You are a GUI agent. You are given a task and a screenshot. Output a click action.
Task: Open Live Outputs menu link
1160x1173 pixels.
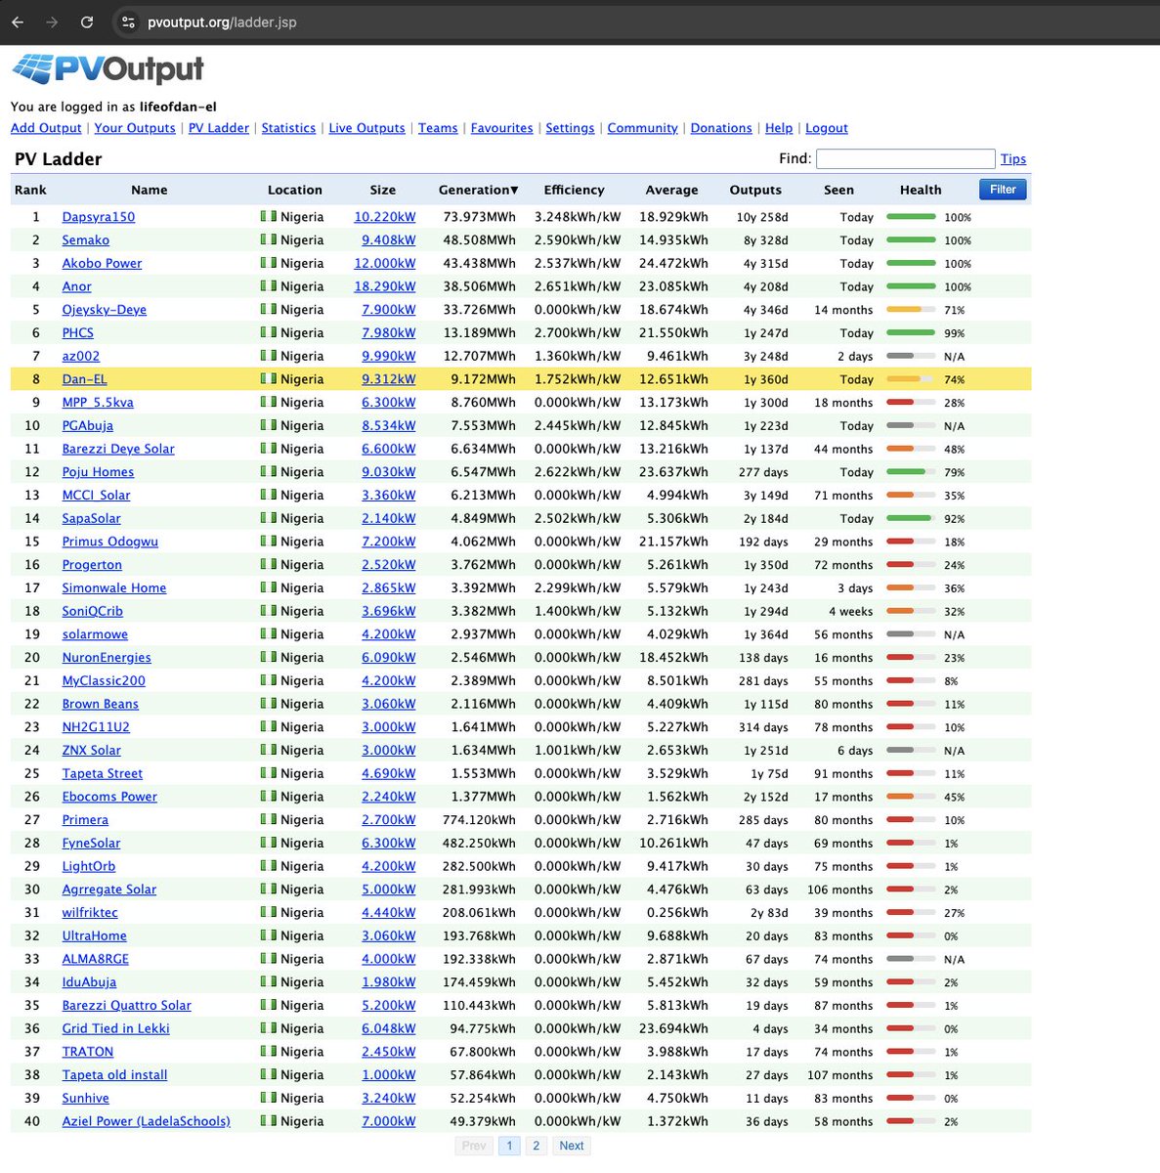point(366,128)
